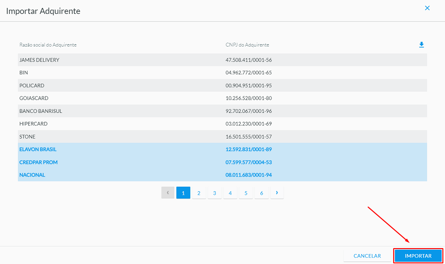Click CNPJ 92.702.067/0001-96
Screen dimensions: 445x264
pos(249,111)
